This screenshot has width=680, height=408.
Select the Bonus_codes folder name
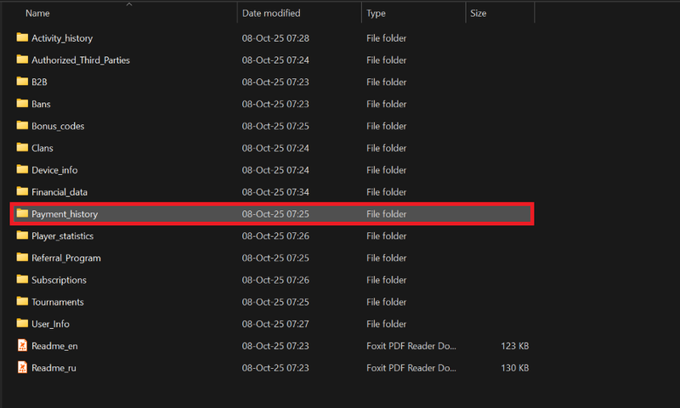point(58,127)
